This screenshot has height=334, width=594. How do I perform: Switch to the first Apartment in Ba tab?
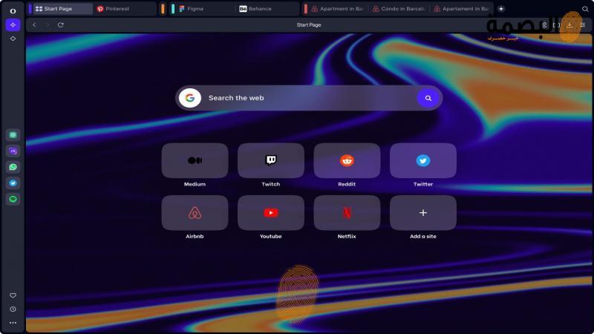click(x=339, y=9)
